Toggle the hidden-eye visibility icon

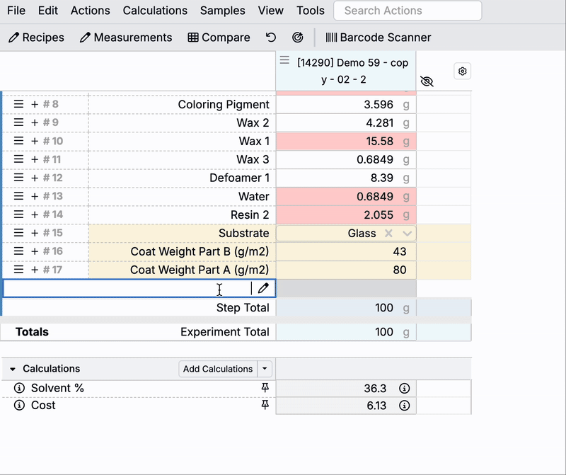pos(427,81)
